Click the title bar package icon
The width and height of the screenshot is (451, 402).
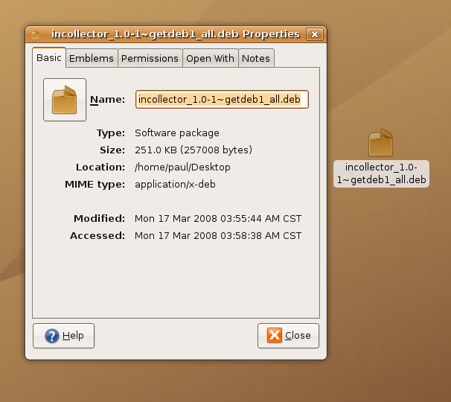click(x=36, y=35)
